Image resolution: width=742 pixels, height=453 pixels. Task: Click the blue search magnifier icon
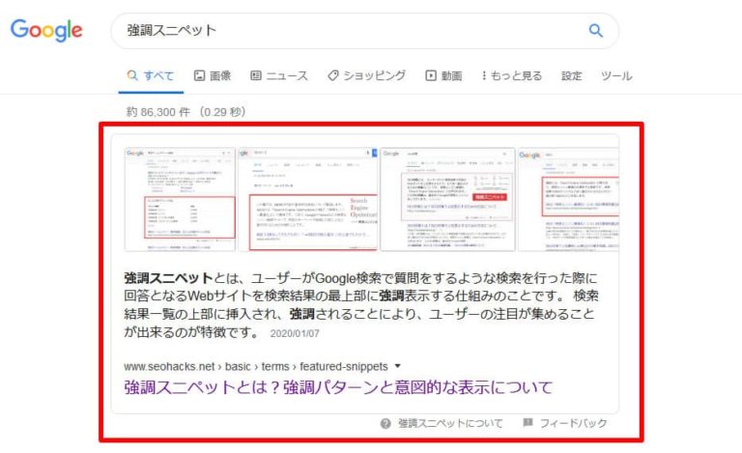[595, 30]
